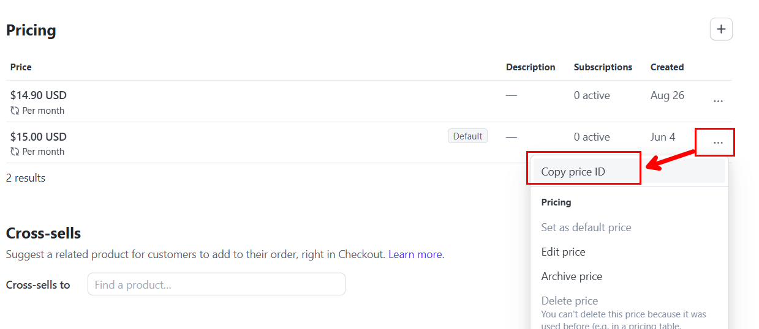Click 0 active subscriptions for $14.90 price
Screen dimensions: 759x329
click(592, 95)
